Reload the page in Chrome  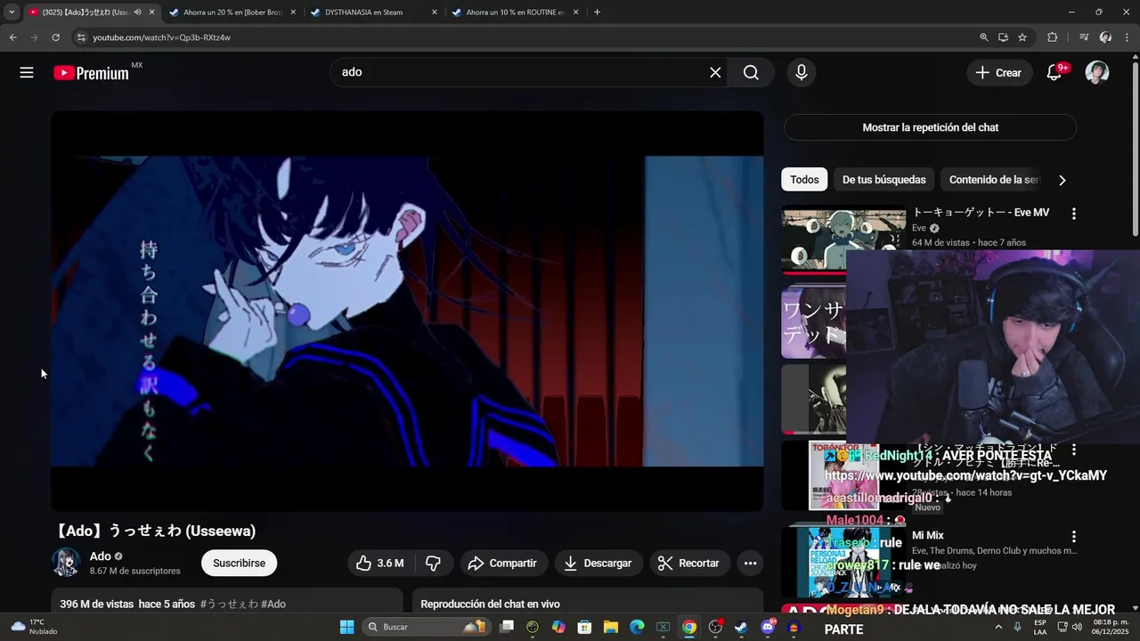(x=55, y=37)
